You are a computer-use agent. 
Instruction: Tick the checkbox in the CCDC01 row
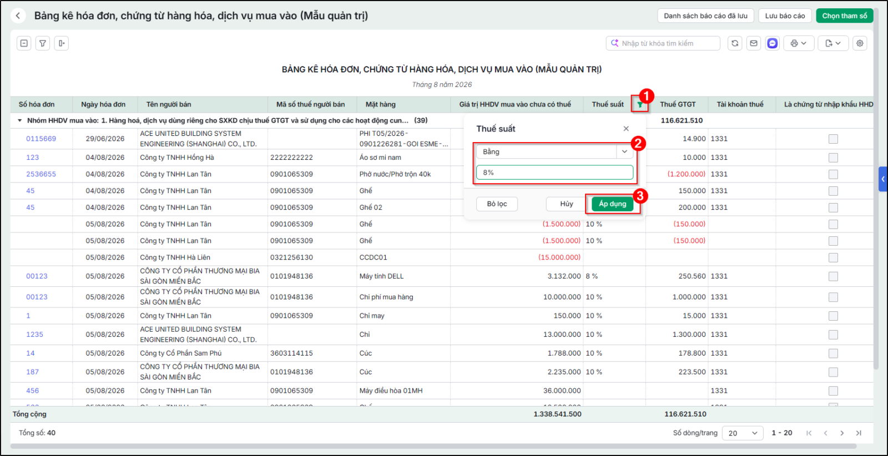click(833, 257)
